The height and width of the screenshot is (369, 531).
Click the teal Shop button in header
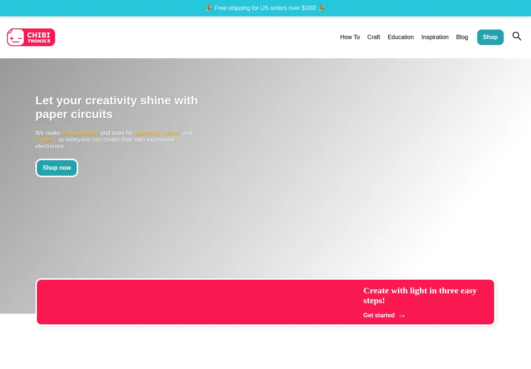490,37
